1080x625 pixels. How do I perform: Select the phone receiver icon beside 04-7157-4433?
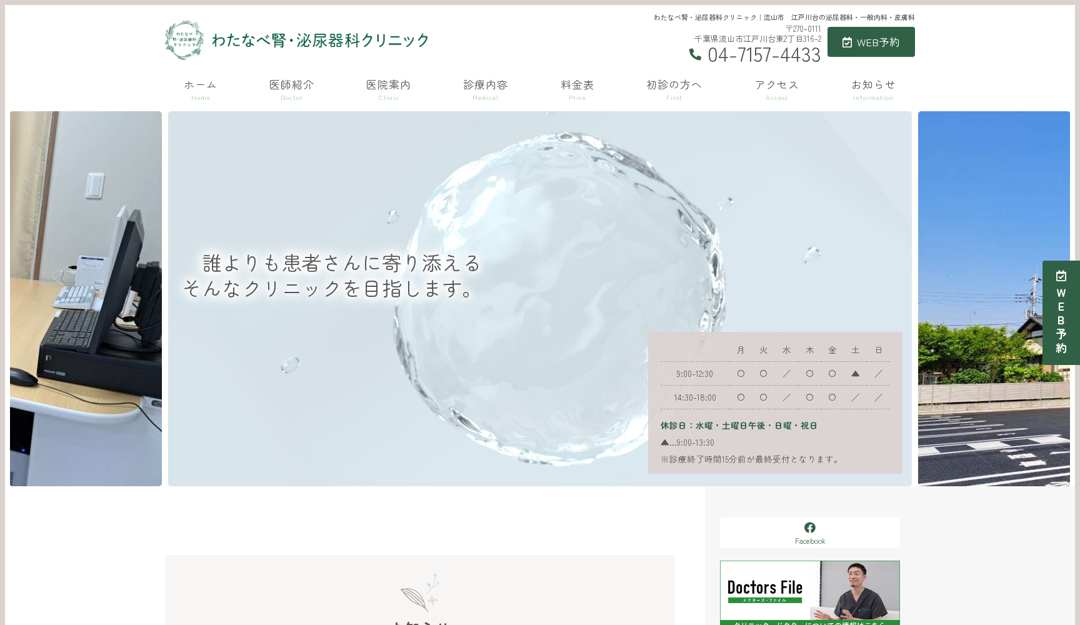[696, 55]
